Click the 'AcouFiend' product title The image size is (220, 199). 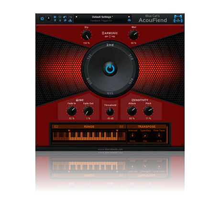tap(153, 20)
